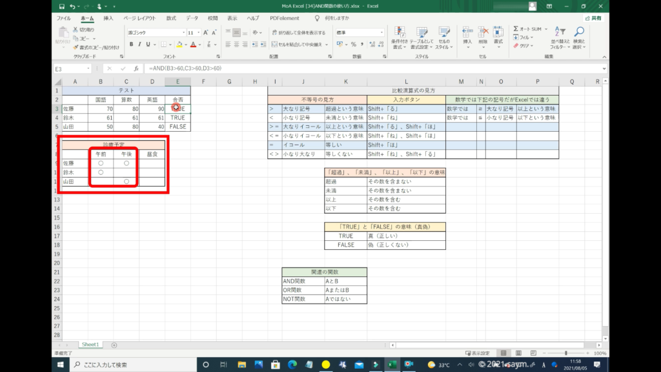
Task: Open the 数式 ribbon tab
Action: (171, 19)
